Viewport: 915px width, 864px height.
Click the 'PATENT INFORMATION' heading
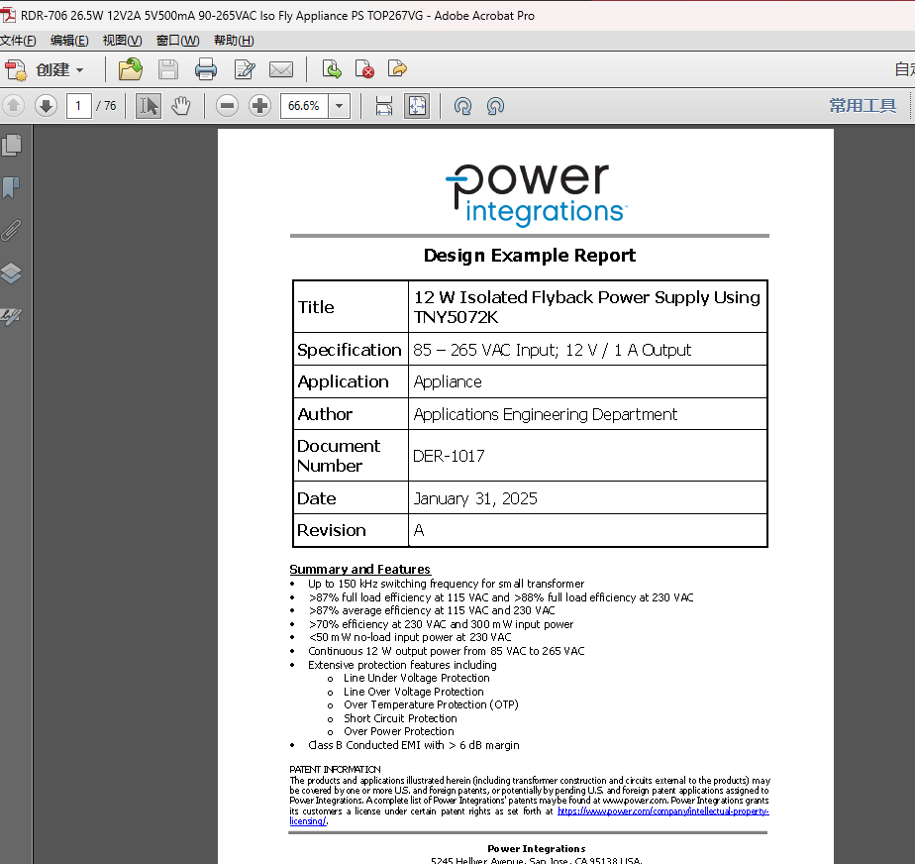point(335,770)
